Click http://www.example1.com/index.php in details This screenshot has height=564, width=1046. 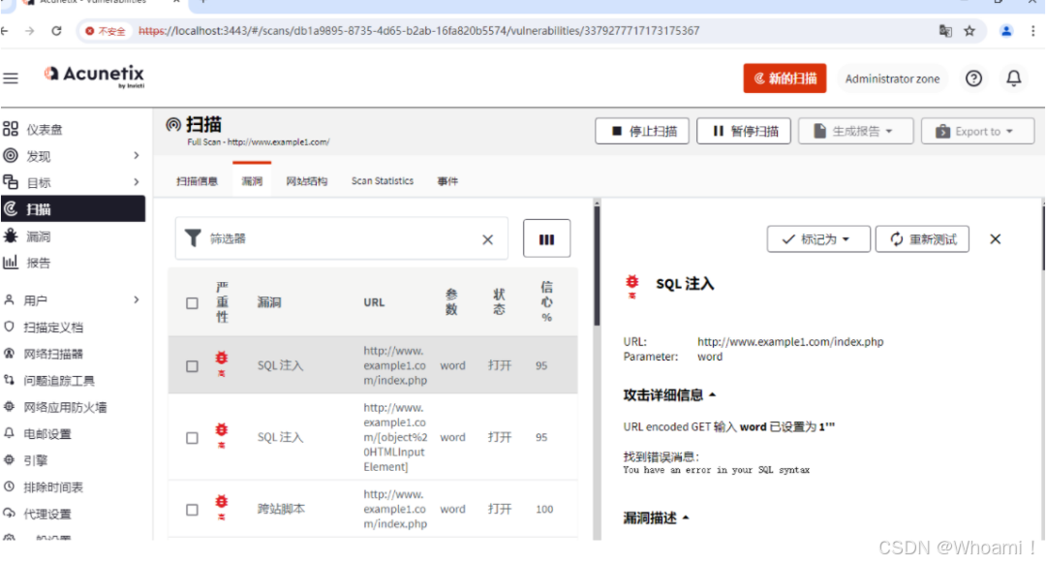[x=790, y=342]
